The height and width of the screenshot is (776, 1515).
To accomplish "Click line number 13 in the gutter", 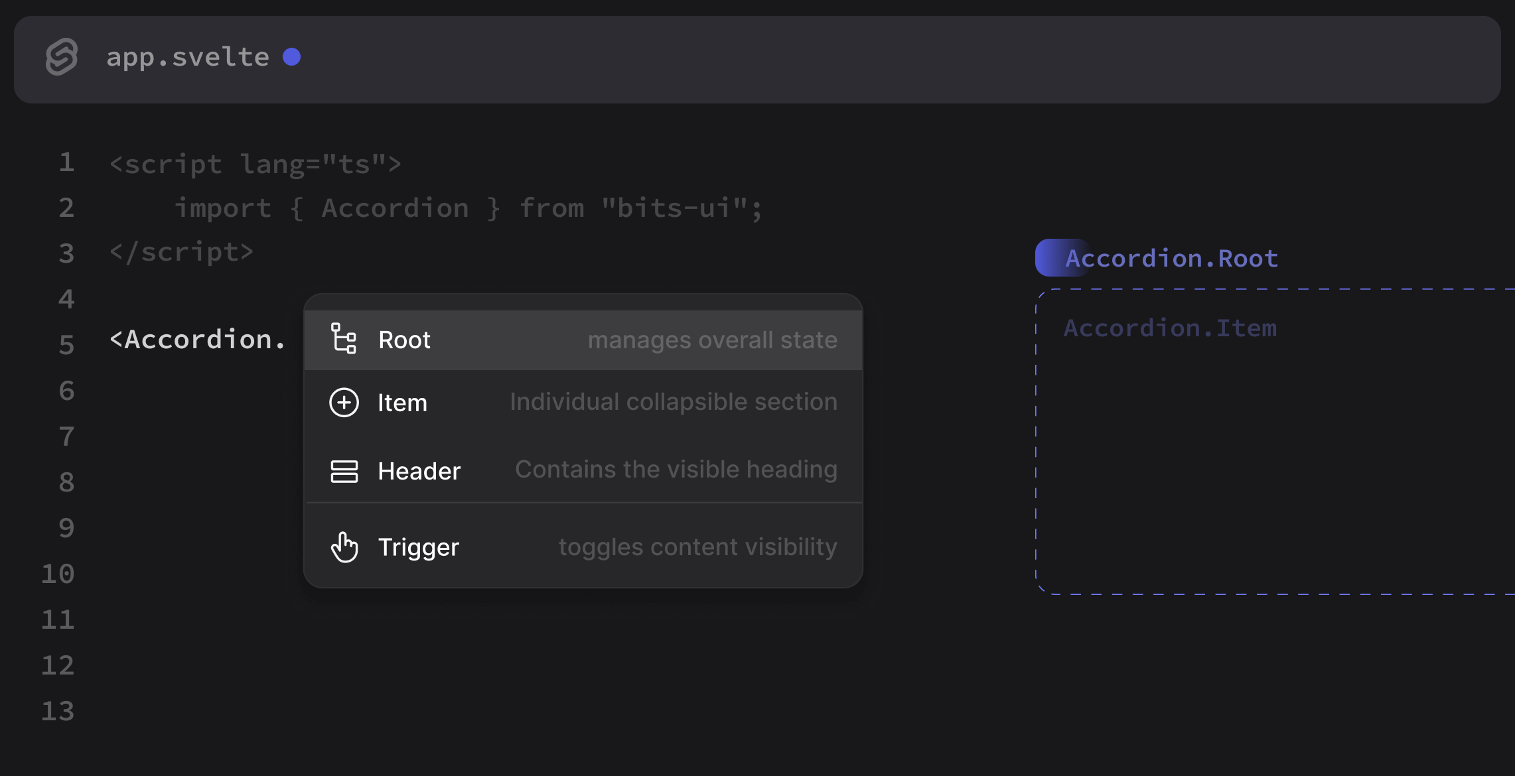I will click(59, 711).
